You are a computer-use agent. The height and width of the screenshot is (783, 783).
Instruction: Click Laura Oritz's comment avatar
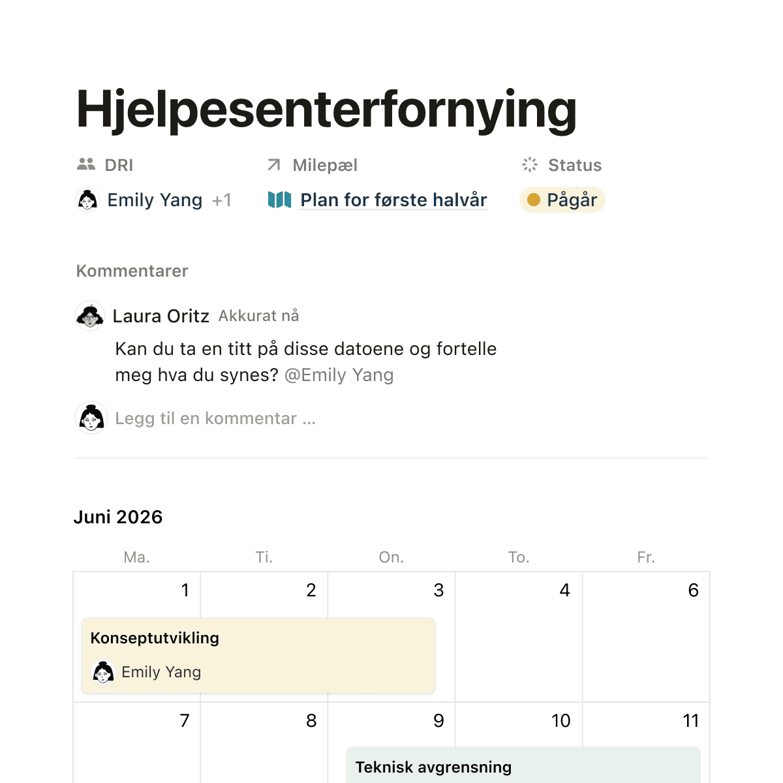click(x=90, y=316)
